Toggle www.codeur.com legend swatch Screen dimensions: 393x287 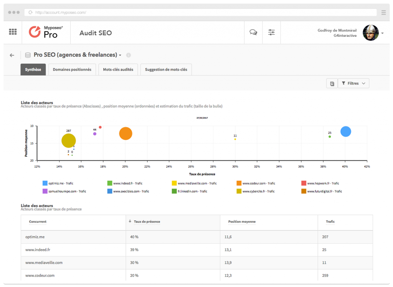point(239,183)
